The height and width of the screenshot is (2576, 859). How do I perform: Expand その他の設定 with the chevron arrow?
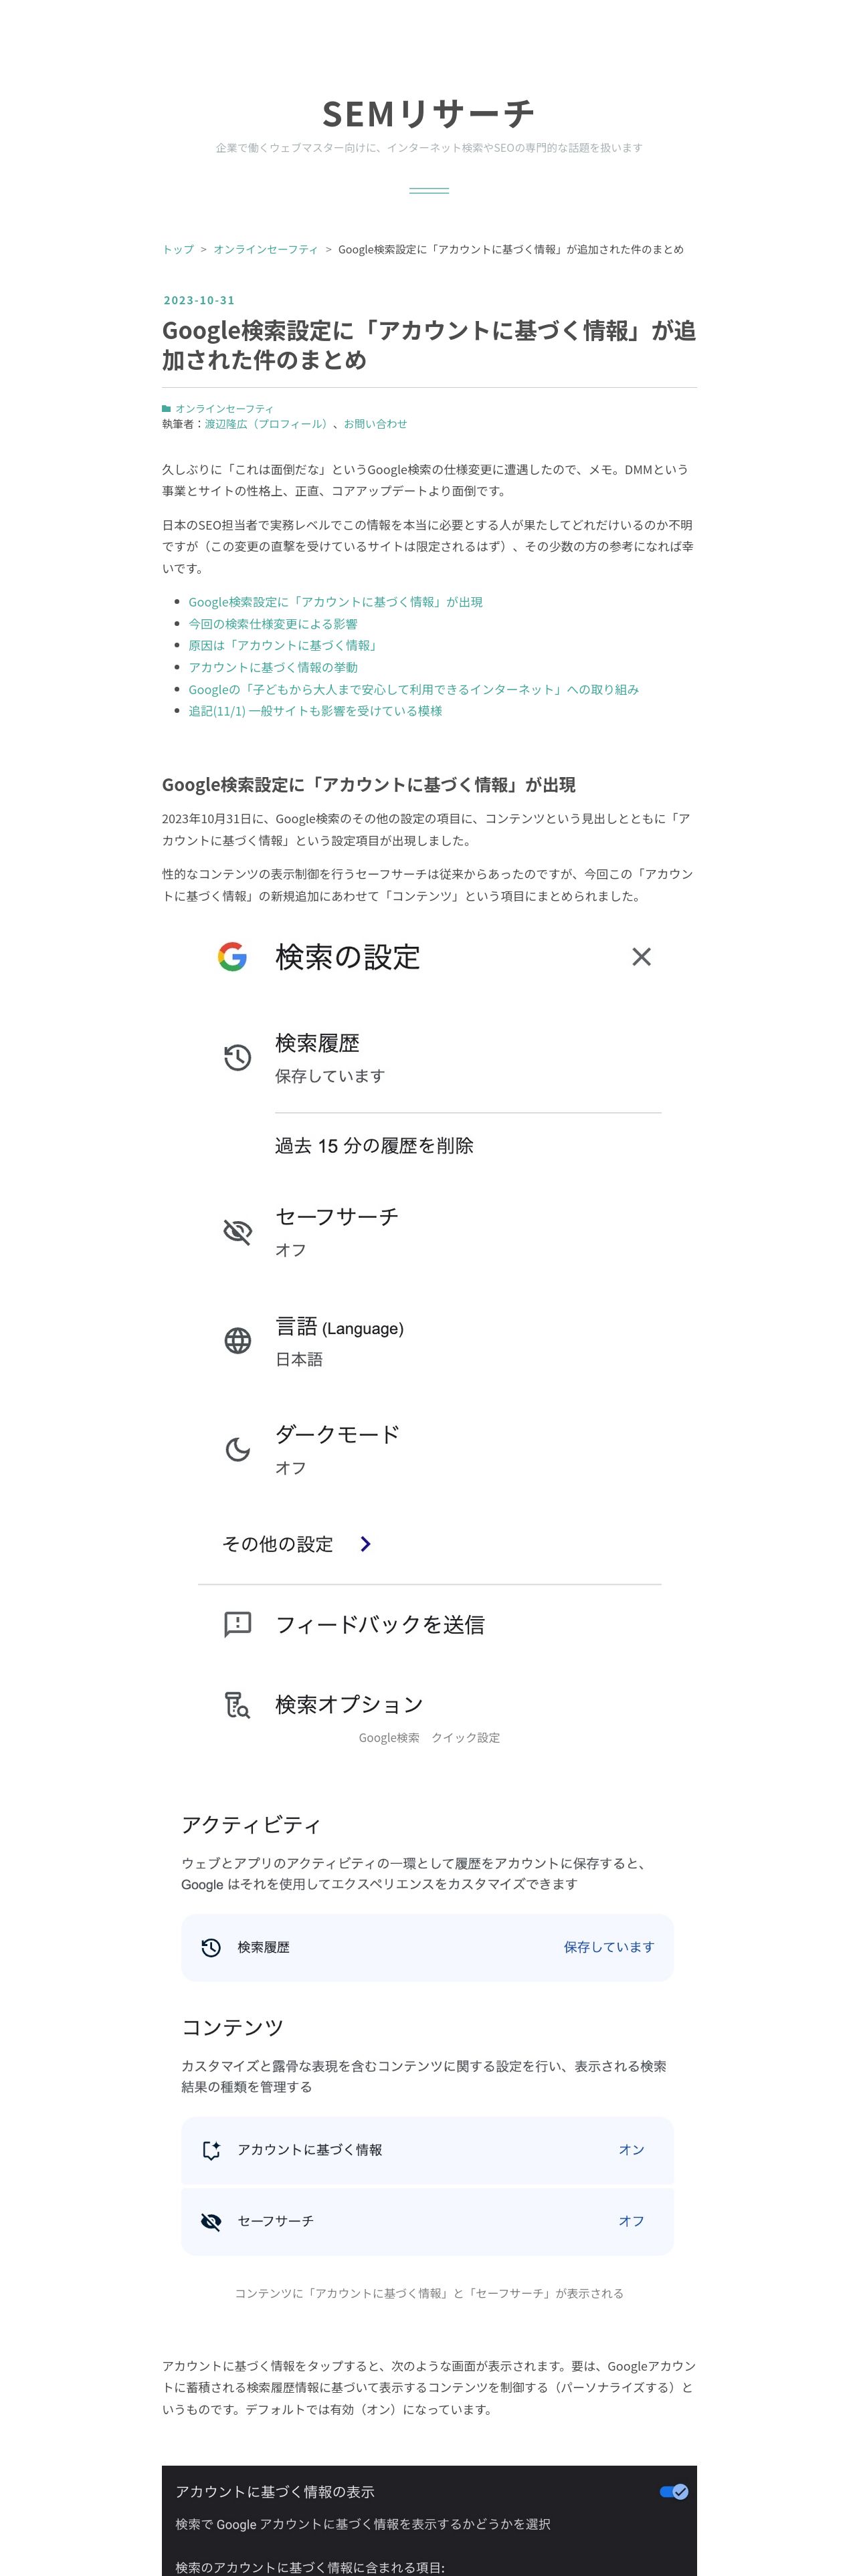coord(365,1544)
